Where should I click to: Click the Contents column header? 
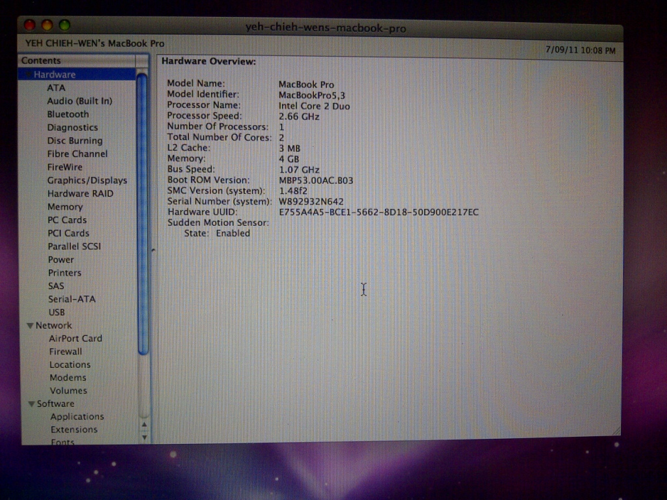pyautogui.click(x=78, y=61)
